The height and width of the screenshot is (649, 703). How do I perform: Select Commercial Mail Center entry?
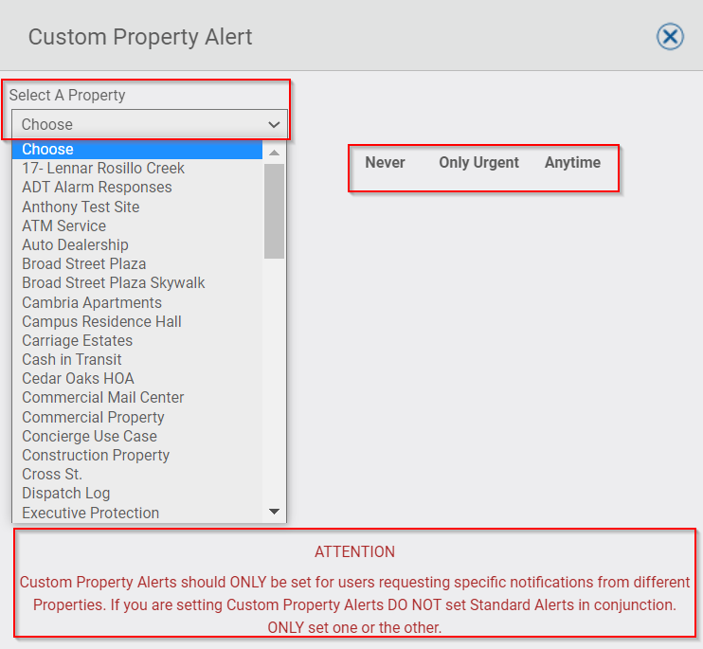point(137,398)
